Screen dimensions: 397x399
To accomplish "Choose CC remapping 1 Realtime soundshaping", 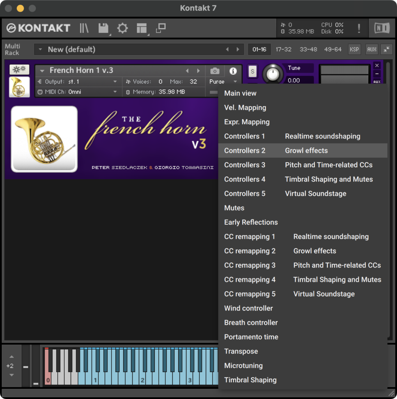I will pyautogui.click(x=303, y=237).
